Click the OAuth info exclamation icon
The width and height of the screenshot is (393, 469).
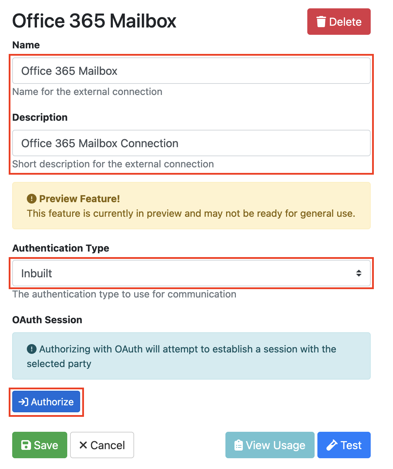click(31, 349)
